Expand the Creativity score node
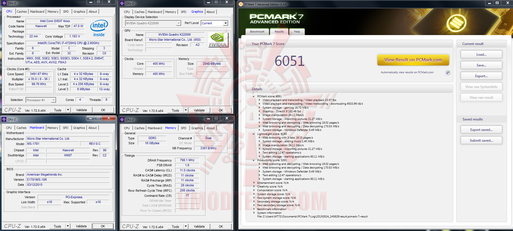The height and width of the screenshot is (231, 513). point(254,187)
